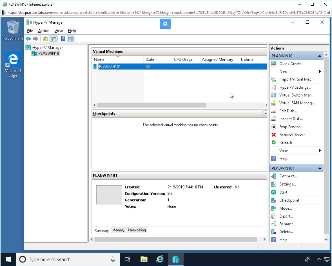Expand the View submenu arrow in Actions
The height and width of the screenshot is (266, 332).
(320, 151)
